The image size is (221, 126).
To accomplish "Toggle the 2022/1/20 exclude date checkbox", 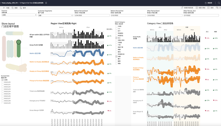I will coord(2,82).
